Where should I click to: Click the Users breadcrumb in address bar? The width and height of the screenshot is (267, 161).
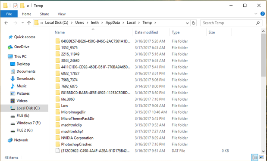[x=79, y=23]
